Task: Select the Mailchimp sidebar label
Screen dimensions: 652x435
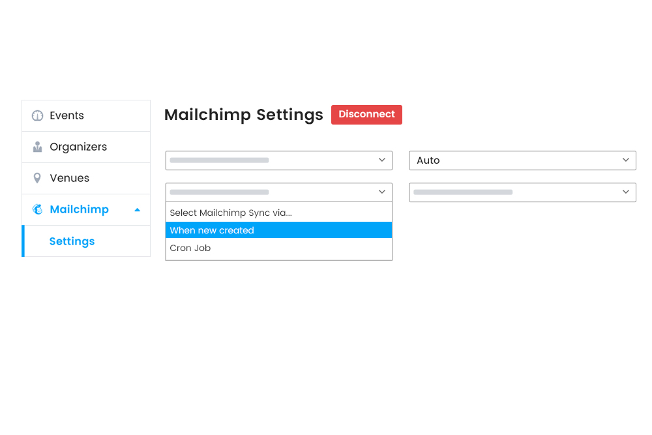Action: [79, 209]
